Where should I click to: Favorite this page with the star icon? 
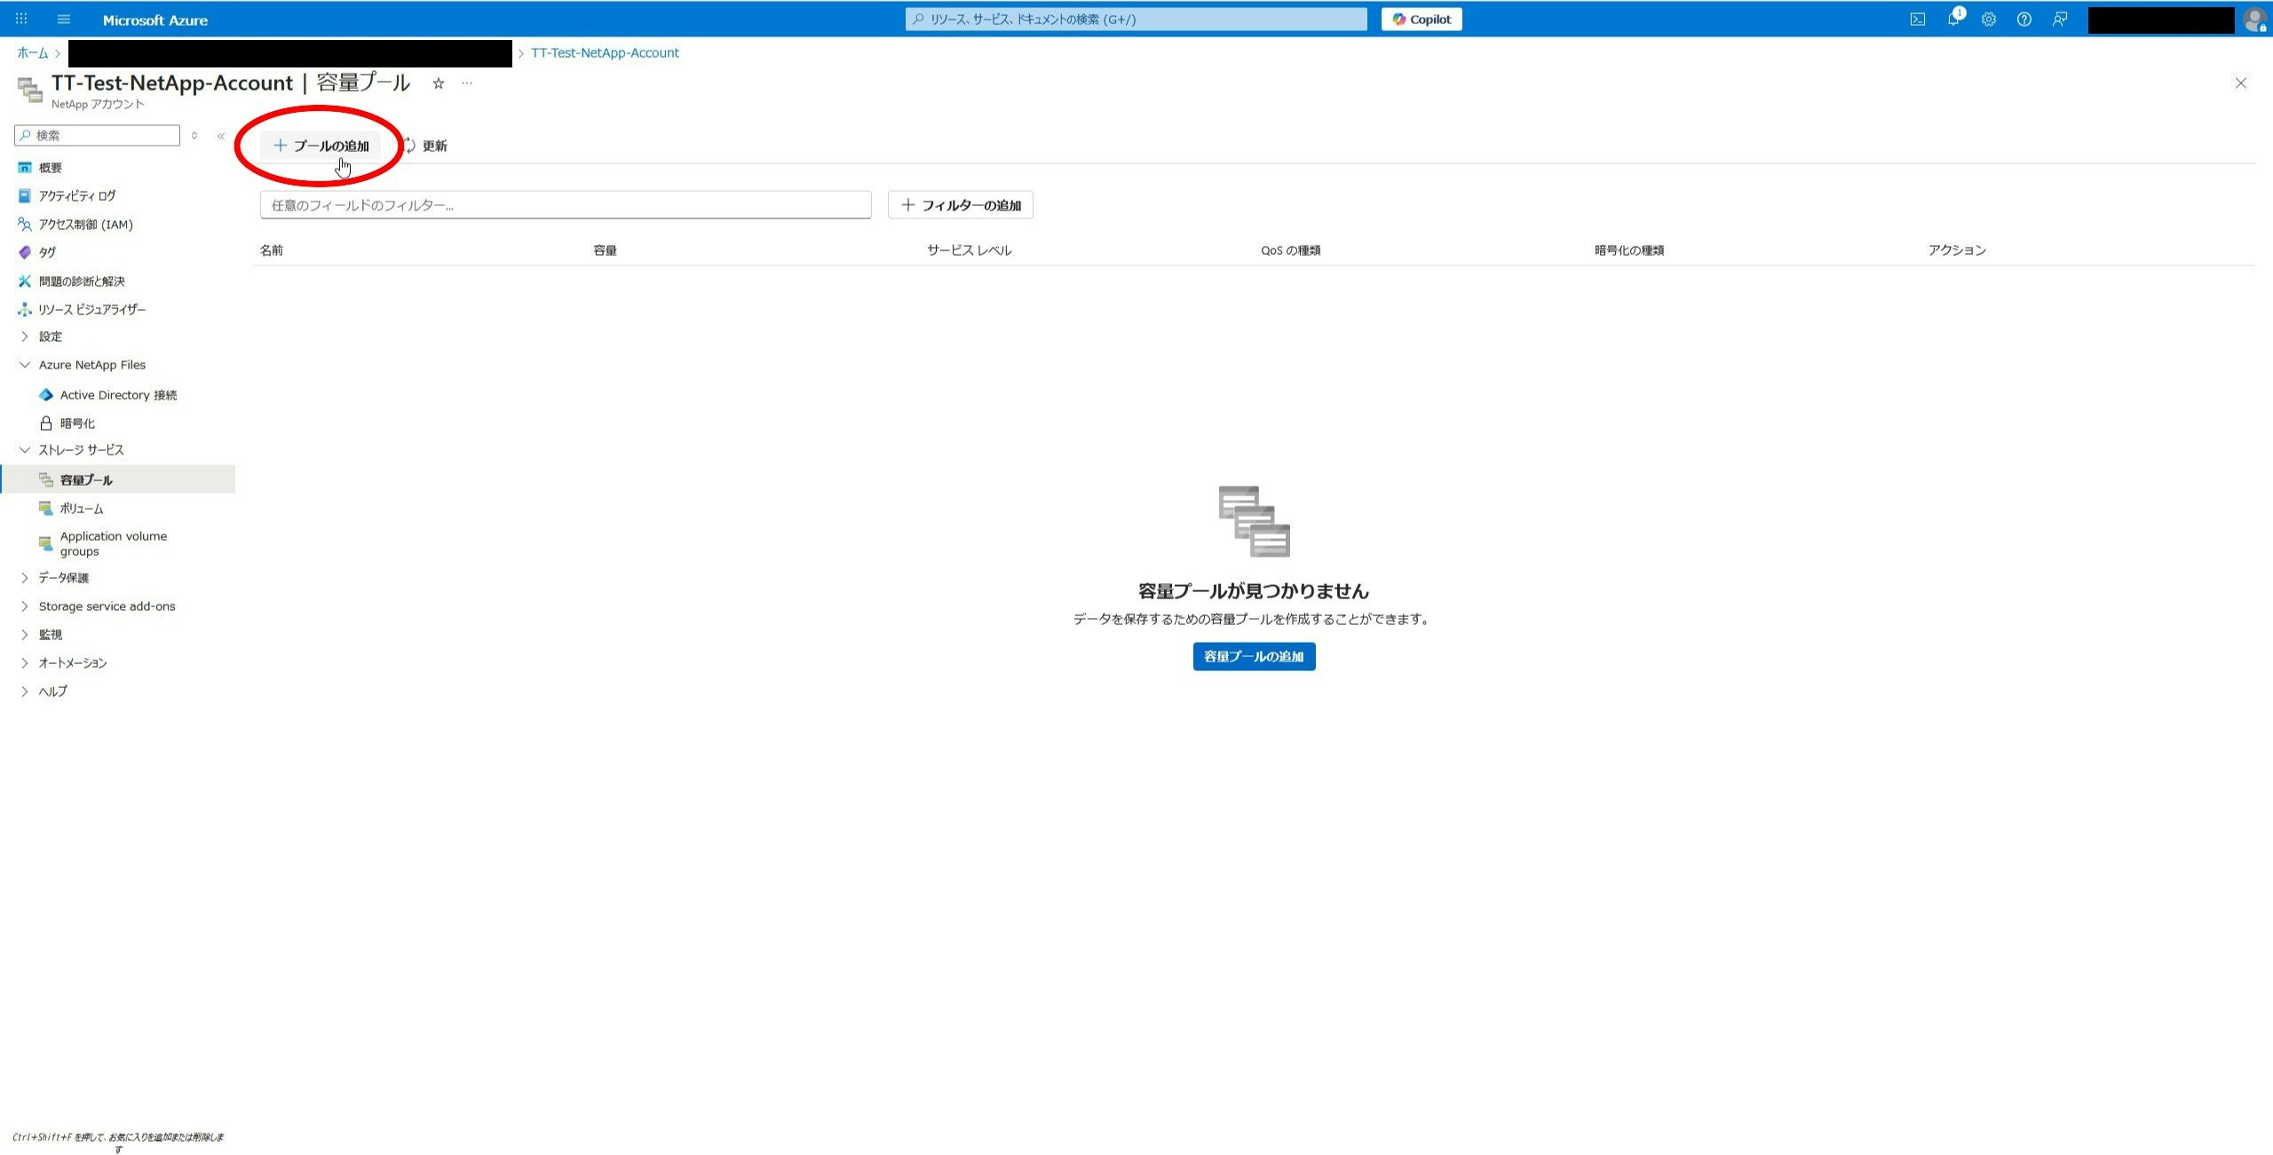[438, 83]
